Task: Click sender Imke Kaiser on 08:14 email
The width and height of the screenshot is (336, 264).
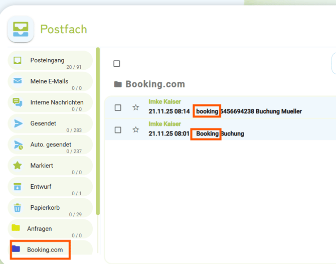Action: [x=164, y=102]
